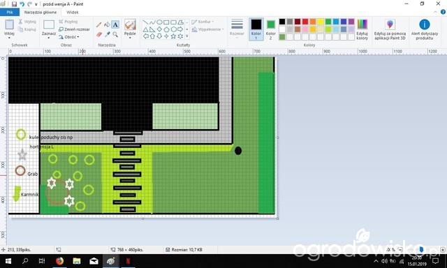Toggle Kolor 2 as active color

tap(270, 29)
